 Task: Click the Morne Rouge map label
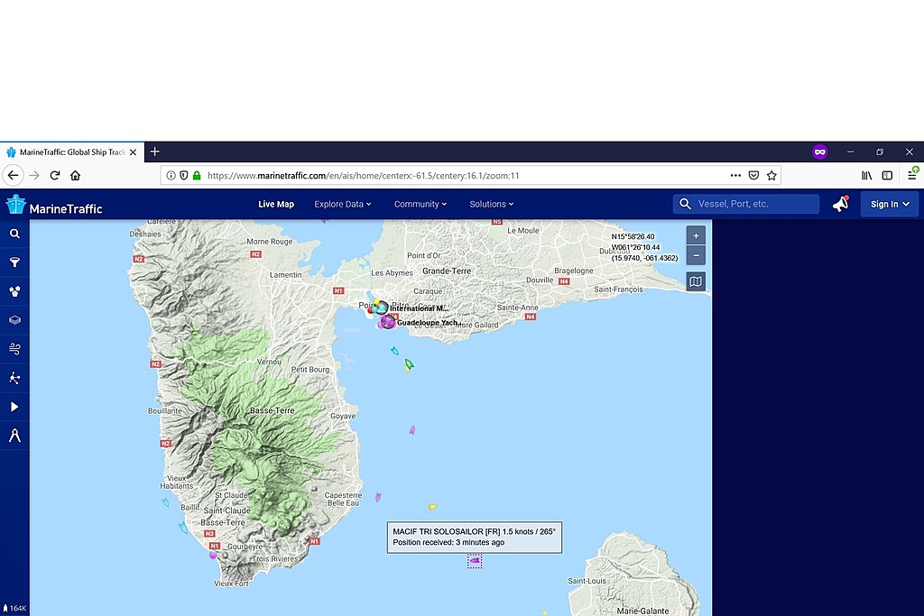(269, 242)
